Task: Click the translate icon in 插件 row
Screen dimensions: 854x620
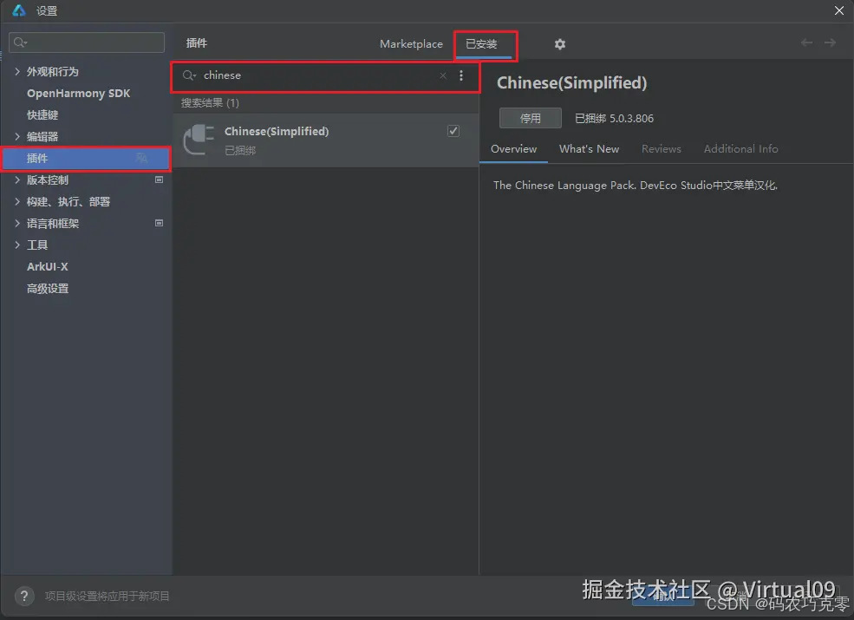Action: 141,158
